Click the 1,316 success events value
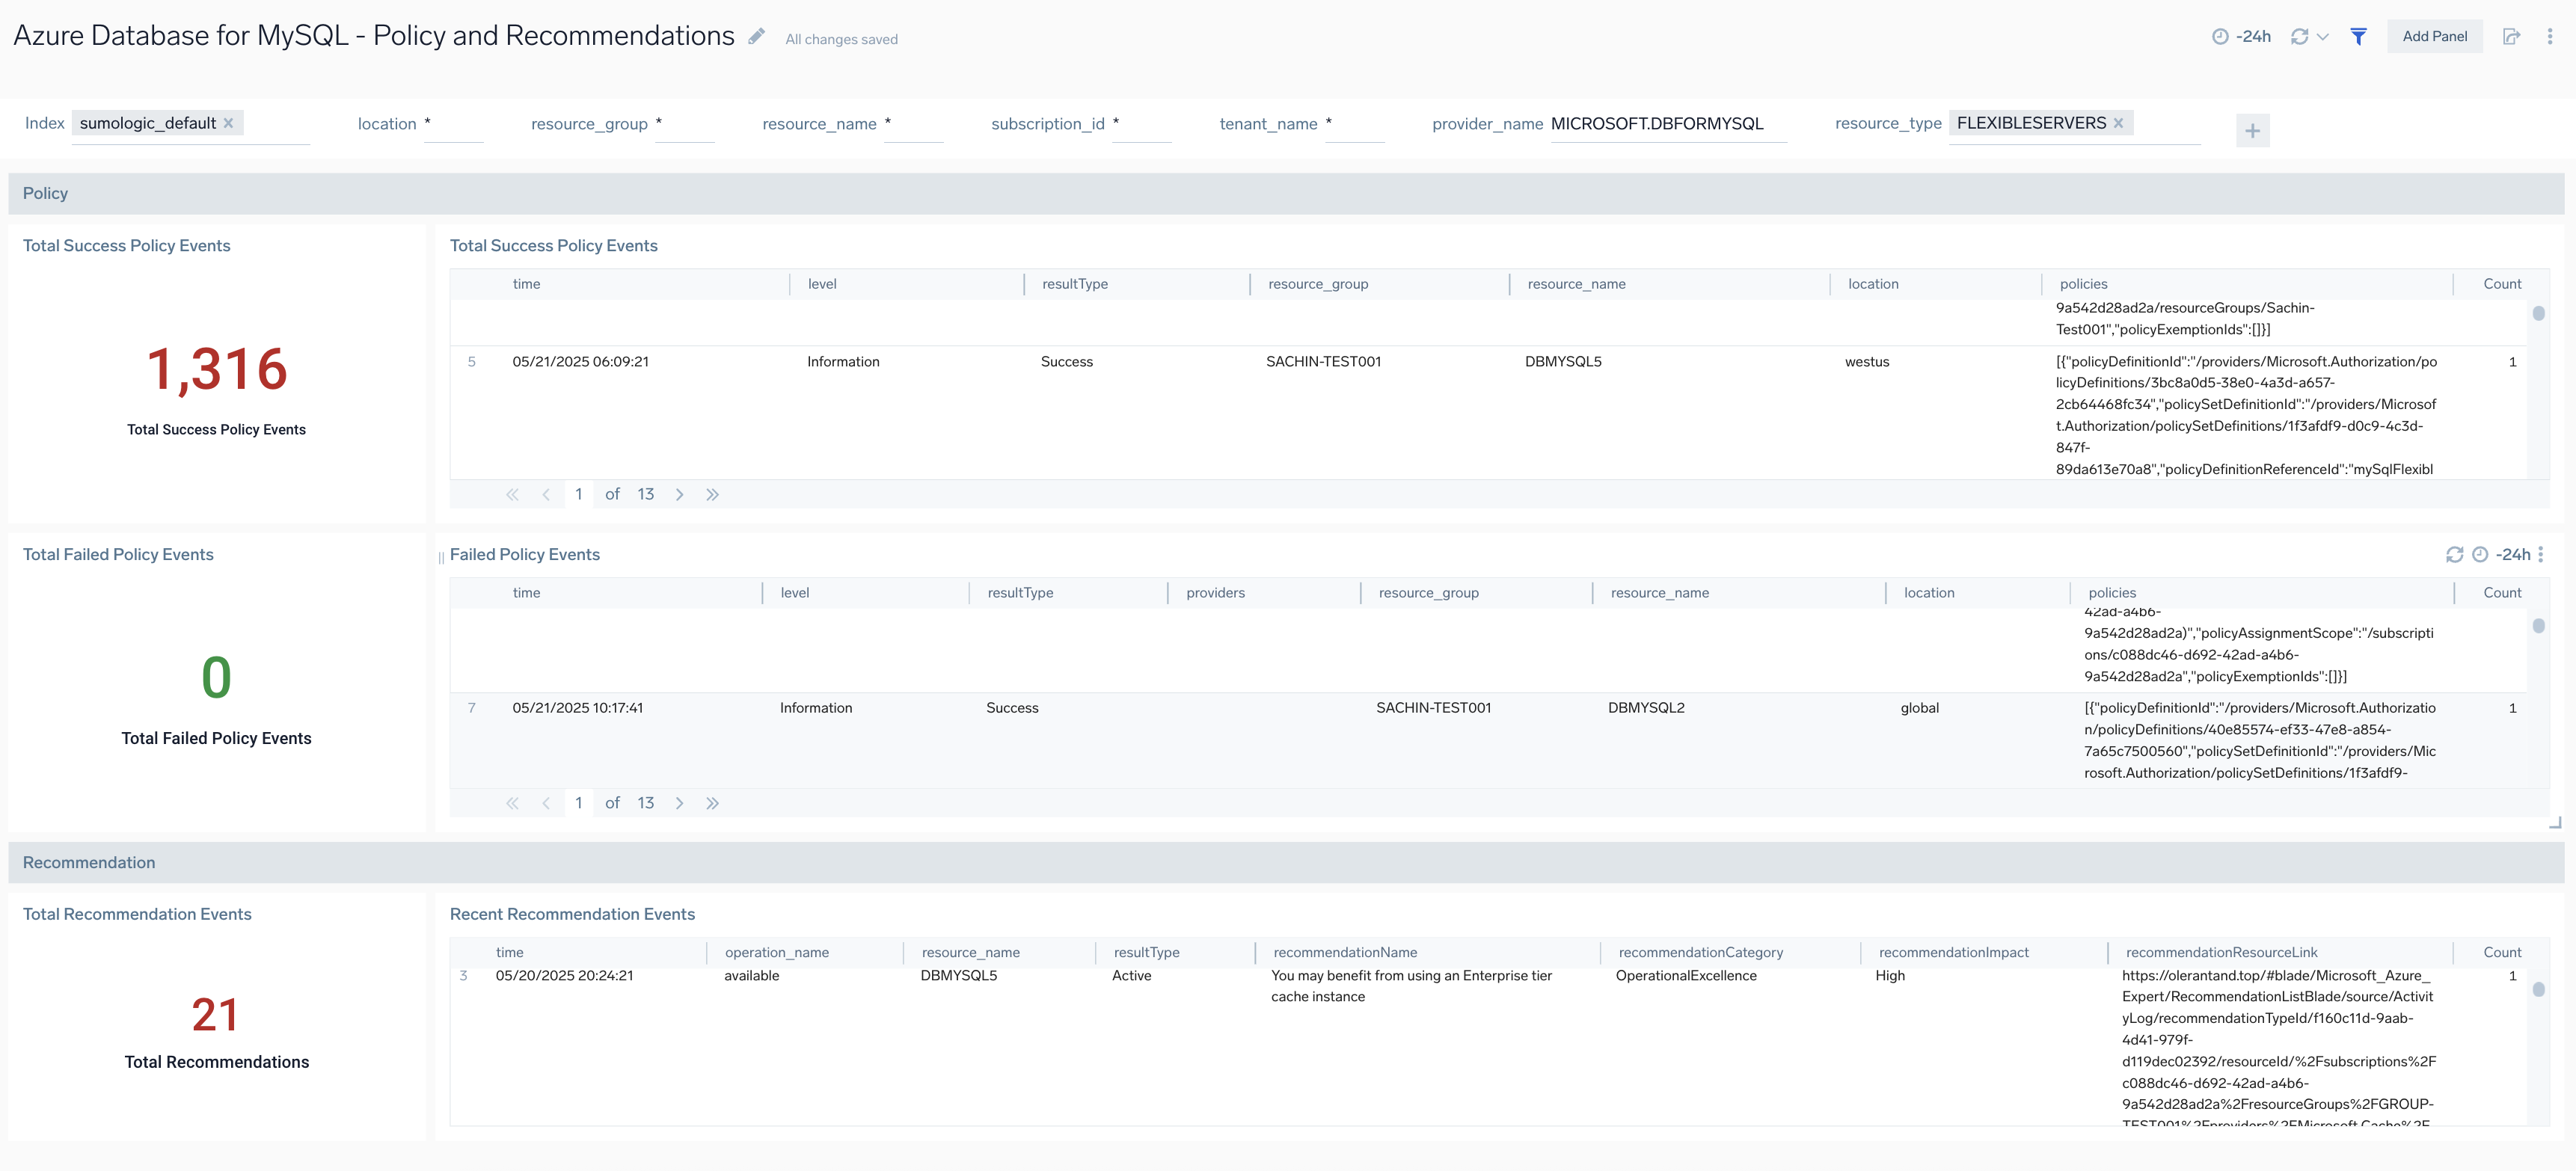The width and height of the screenshot is (2576, 1171). point(217,369)
